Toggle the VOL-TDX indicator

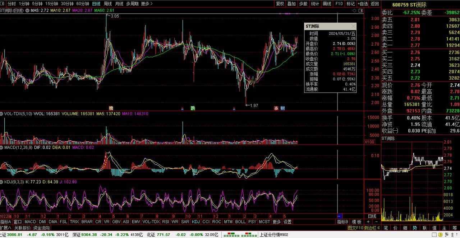[151, 222]
